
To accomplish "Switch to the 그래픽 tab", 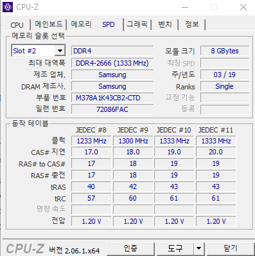I will tap(137, 24).
